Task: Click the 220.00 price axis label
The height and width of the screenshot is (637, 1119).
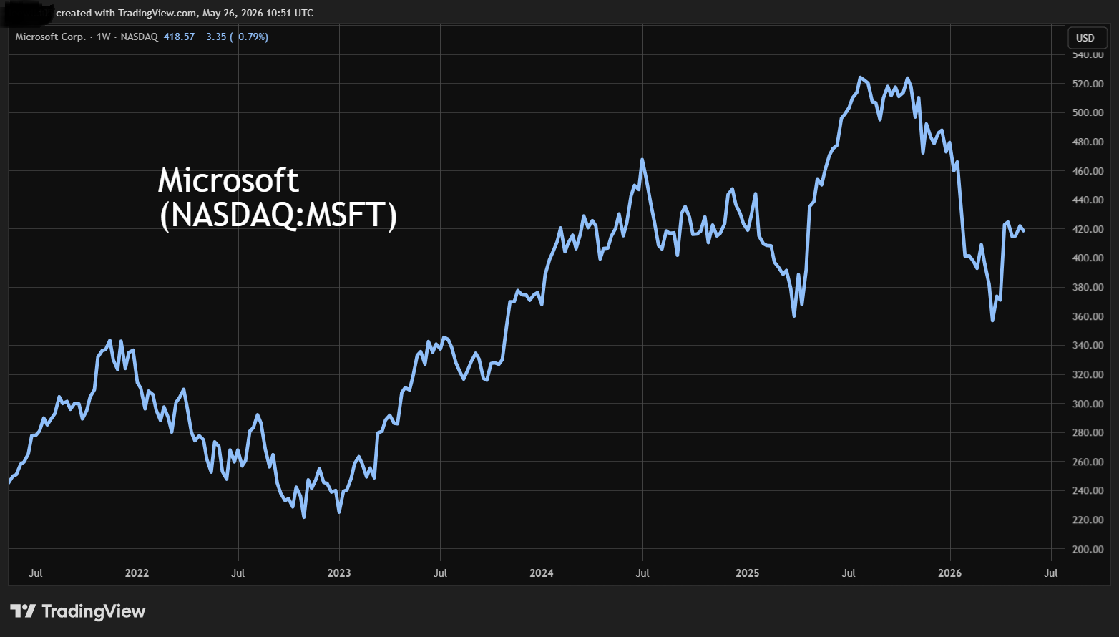Action: [1088, 520]
